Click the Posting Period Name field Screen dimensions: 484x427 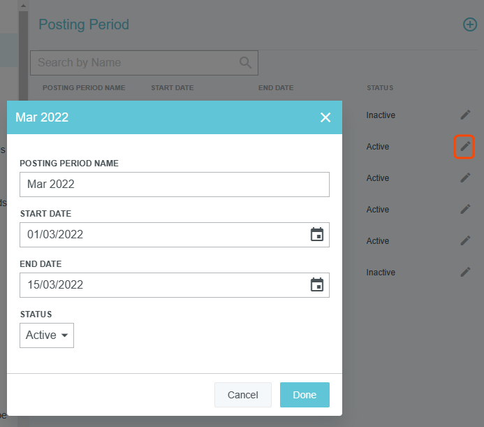pyautogui.click(x=175, y=184)
